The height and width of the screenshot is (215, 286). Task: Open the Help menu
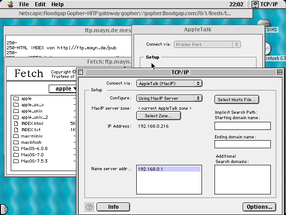[x=58, y=4]
